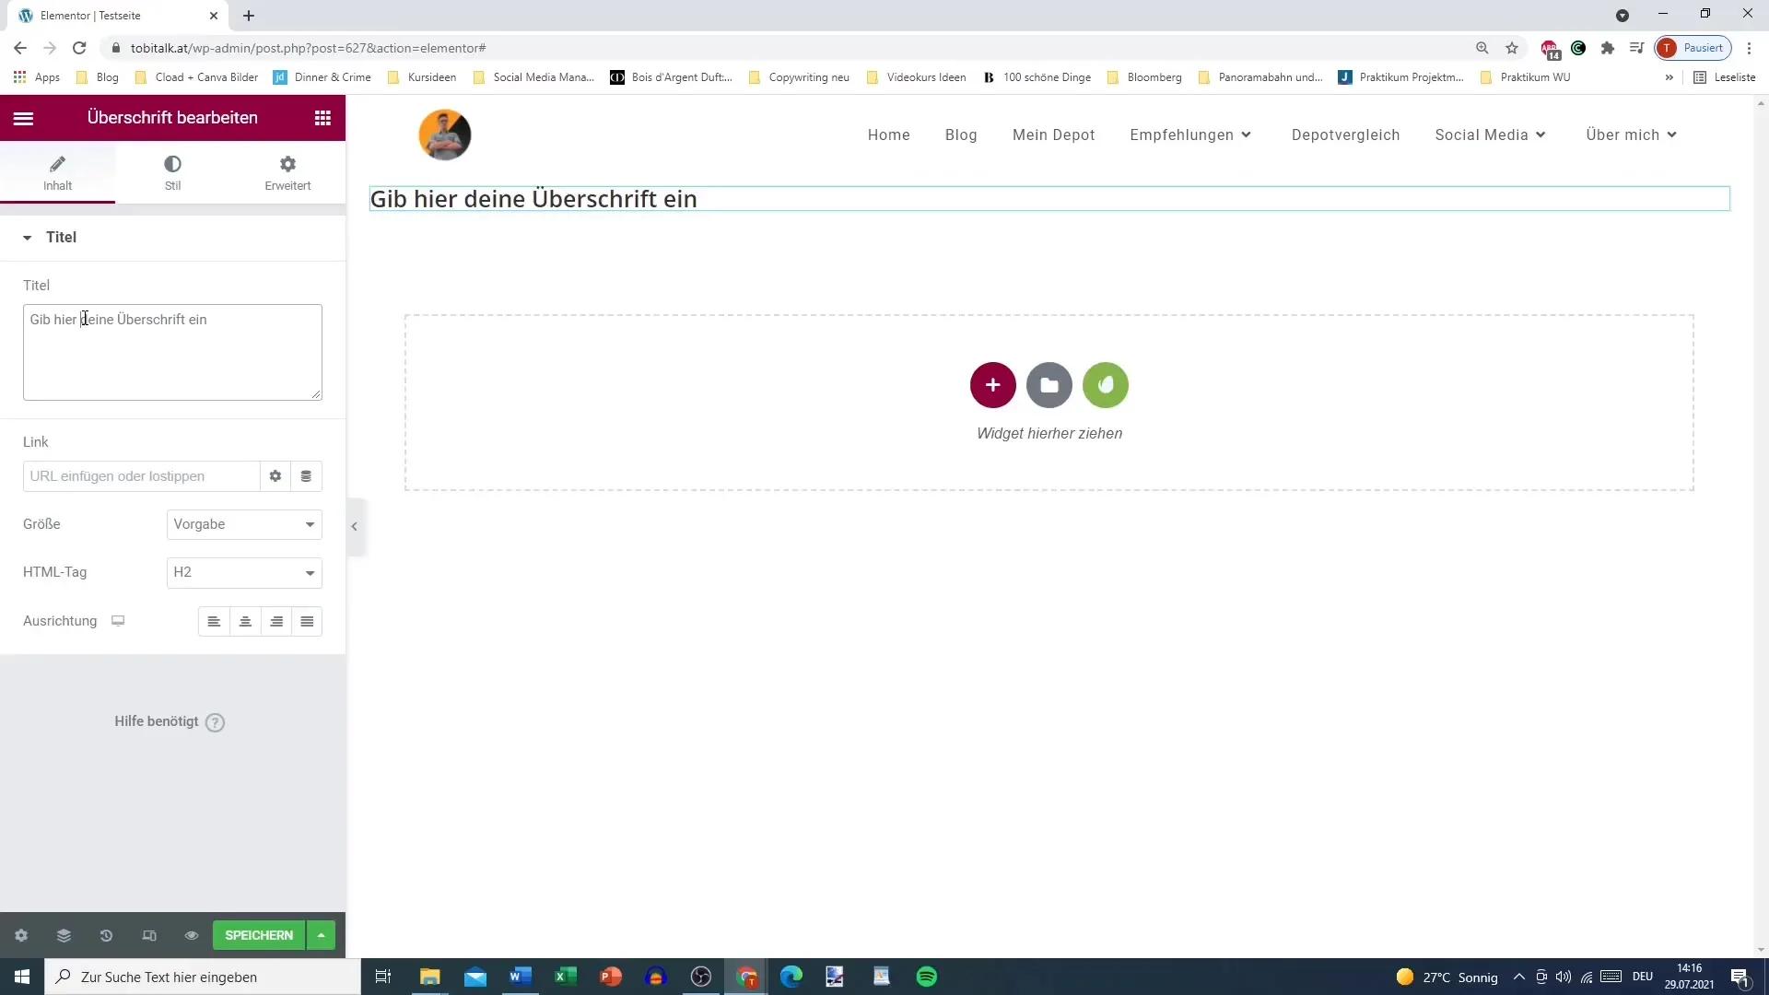Align heading right
This screenshot has width=1769, height=995.
[x=276, y=622]
